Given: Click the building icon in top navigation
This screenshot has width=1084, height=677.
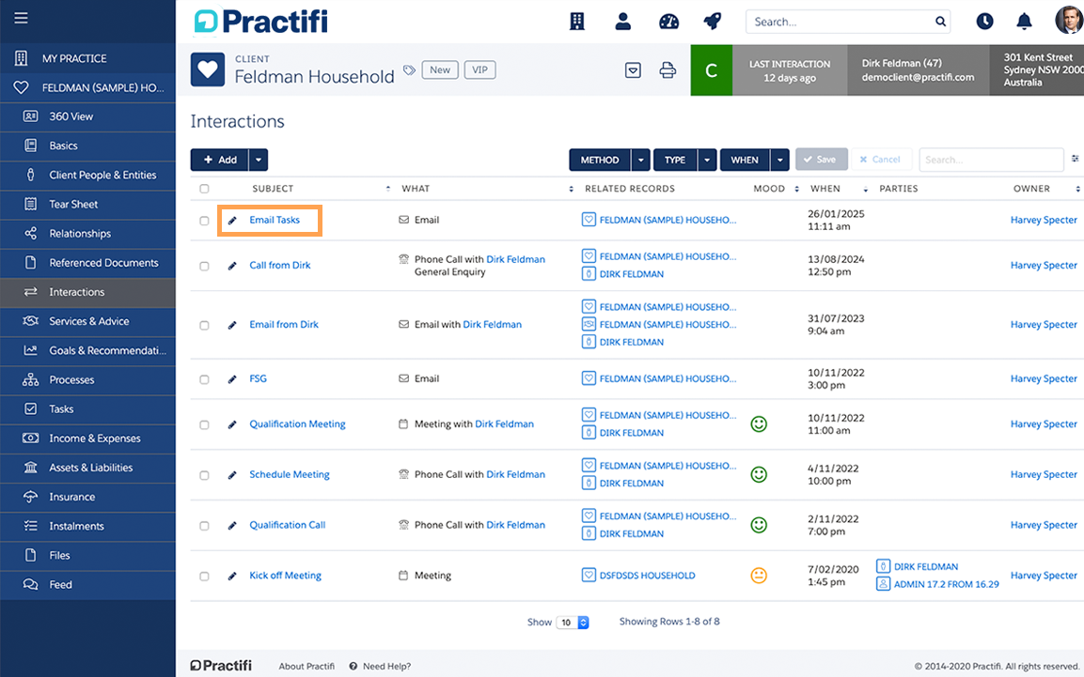Looking at the screenshot, I should (x=576, y=22).
